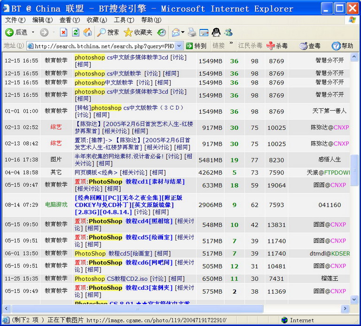The width and height of the screenshot is (361, 326).
Task: Expand the address bar URL dropdown
Action: pyautogui.click(x=179, y=46)
